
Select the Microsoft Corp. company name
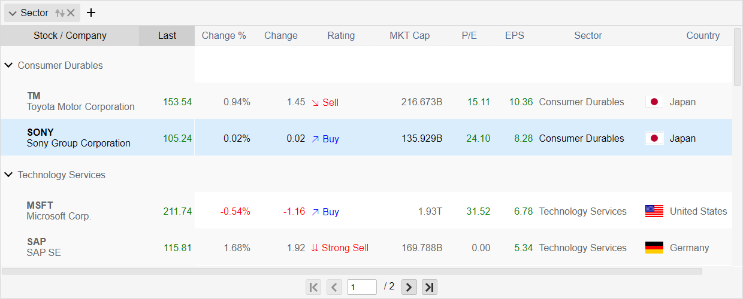coord(59,216)
